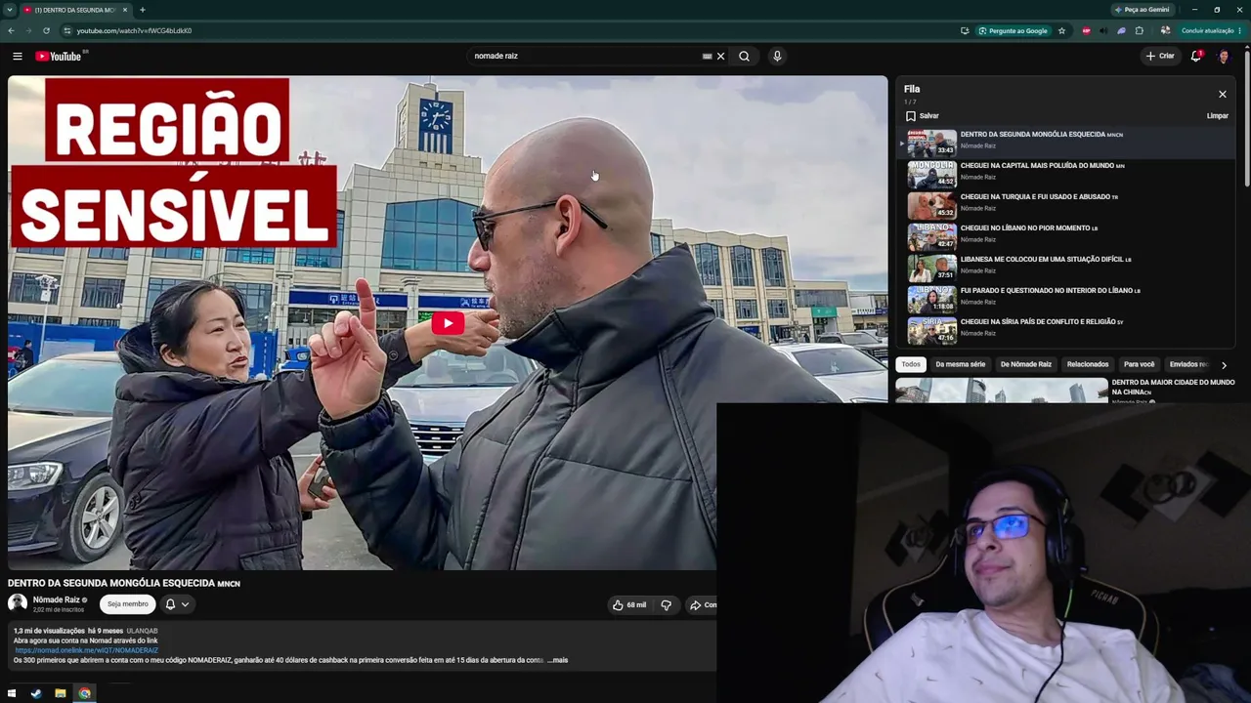Open YouTube notifications bell
The height and width of the screenshot is (703, 1251).
[1196, 57]
